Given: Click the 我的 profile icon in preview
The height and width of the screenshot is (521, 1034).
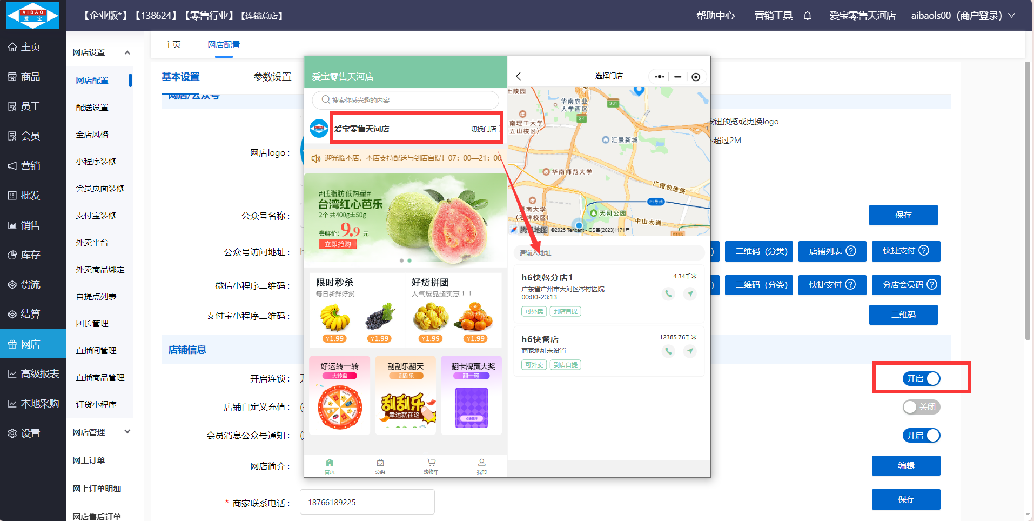Looking at the screenshot, I should coord(481,465).
